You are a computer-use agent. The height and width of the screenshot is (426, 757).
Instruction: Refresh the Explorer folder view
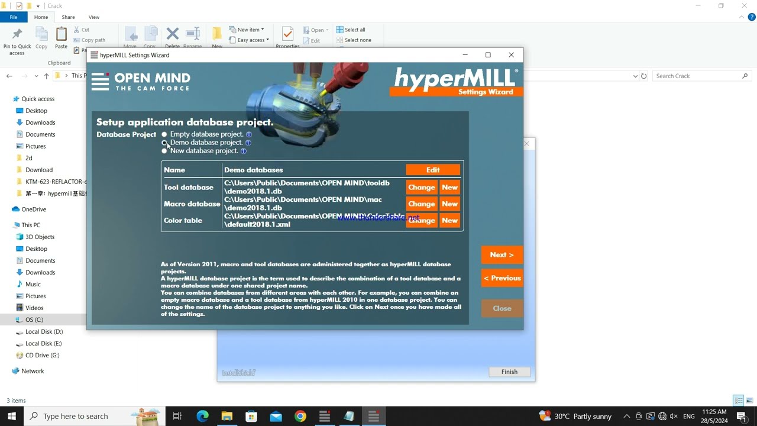pos(644,76)
